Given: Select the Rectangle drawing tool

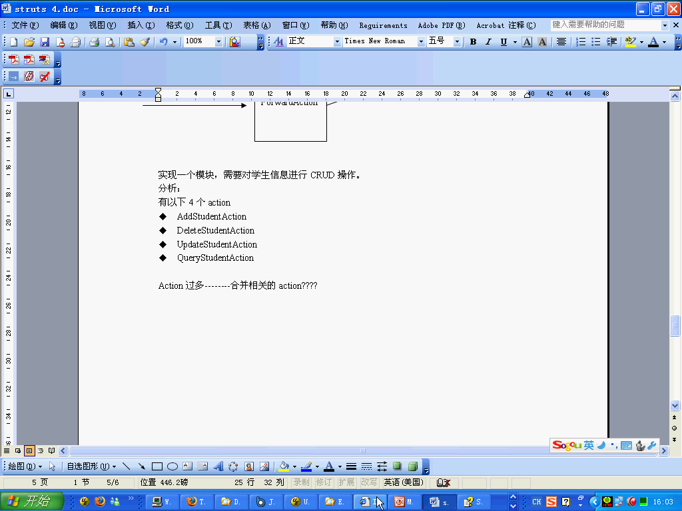Looking at the screenshot, I should click(157, 466).
